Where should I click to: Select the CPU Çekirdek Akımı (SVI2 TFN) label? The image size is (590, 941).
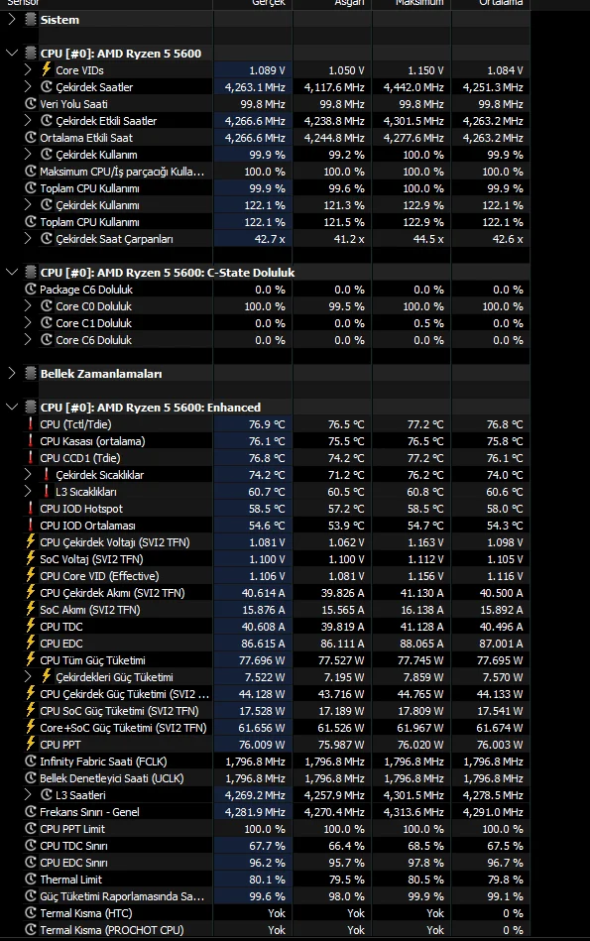112,592
